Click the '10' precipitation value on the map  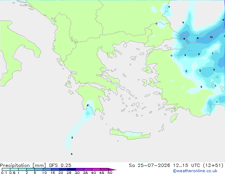(x=211, y=37)
